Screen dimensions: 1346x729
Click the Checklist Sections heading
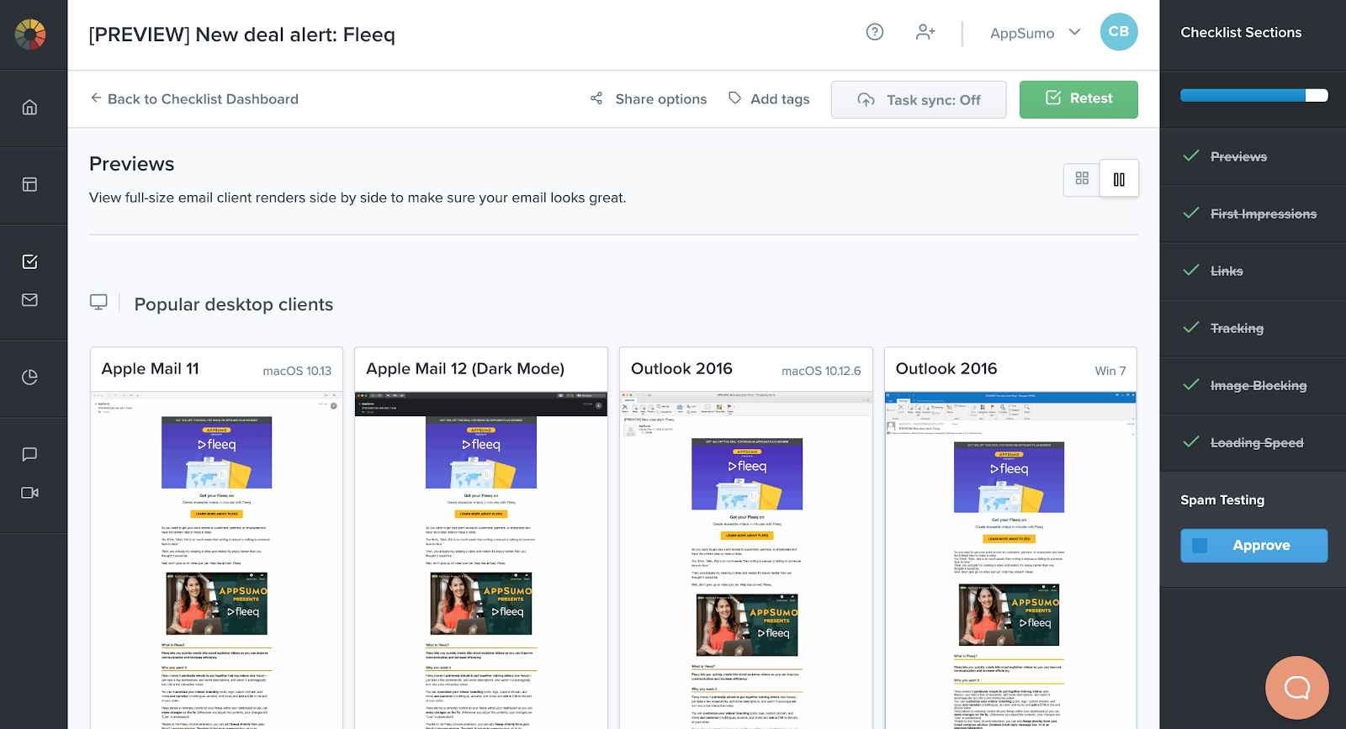point(1241,32)
